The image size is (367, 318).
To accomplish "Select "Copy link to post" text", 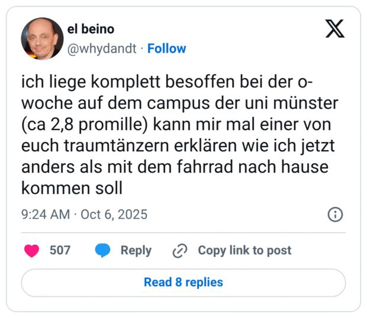I will click(x=244, y=251).
